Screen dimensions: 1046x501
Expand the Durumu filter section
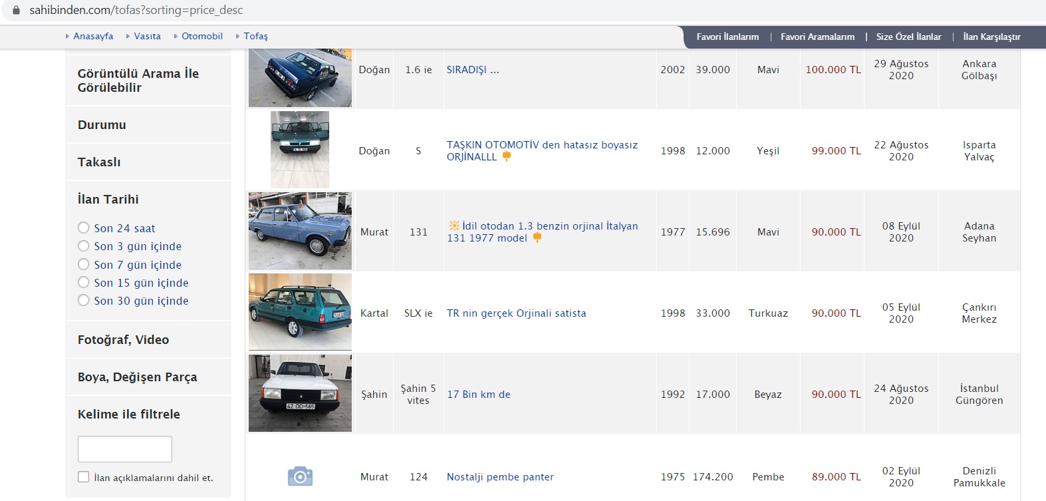(x=102, y=125)
